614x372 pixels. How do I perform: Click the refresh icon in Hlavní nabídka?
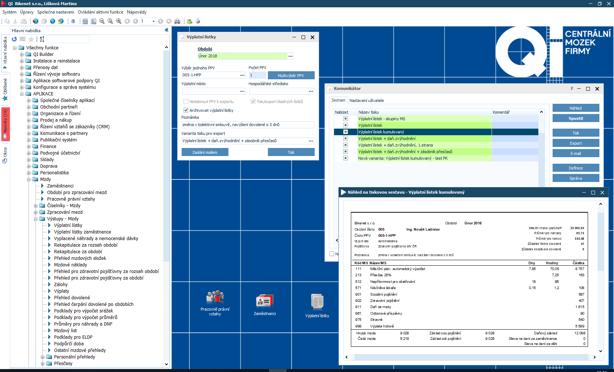tap(14, 39)
